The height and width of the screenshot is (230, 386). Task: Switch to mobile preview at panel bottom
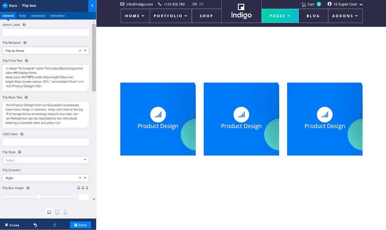pos(65,212)
